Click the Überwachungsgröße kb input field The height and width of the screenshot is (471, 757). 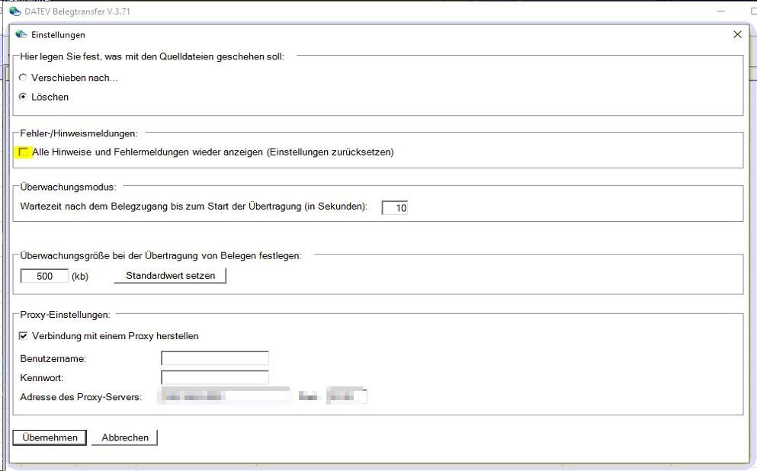(44, 276)
